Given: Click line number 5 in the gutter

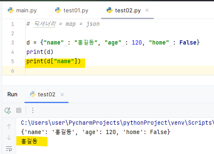Looking at the screenshot, I should [13, 62].
